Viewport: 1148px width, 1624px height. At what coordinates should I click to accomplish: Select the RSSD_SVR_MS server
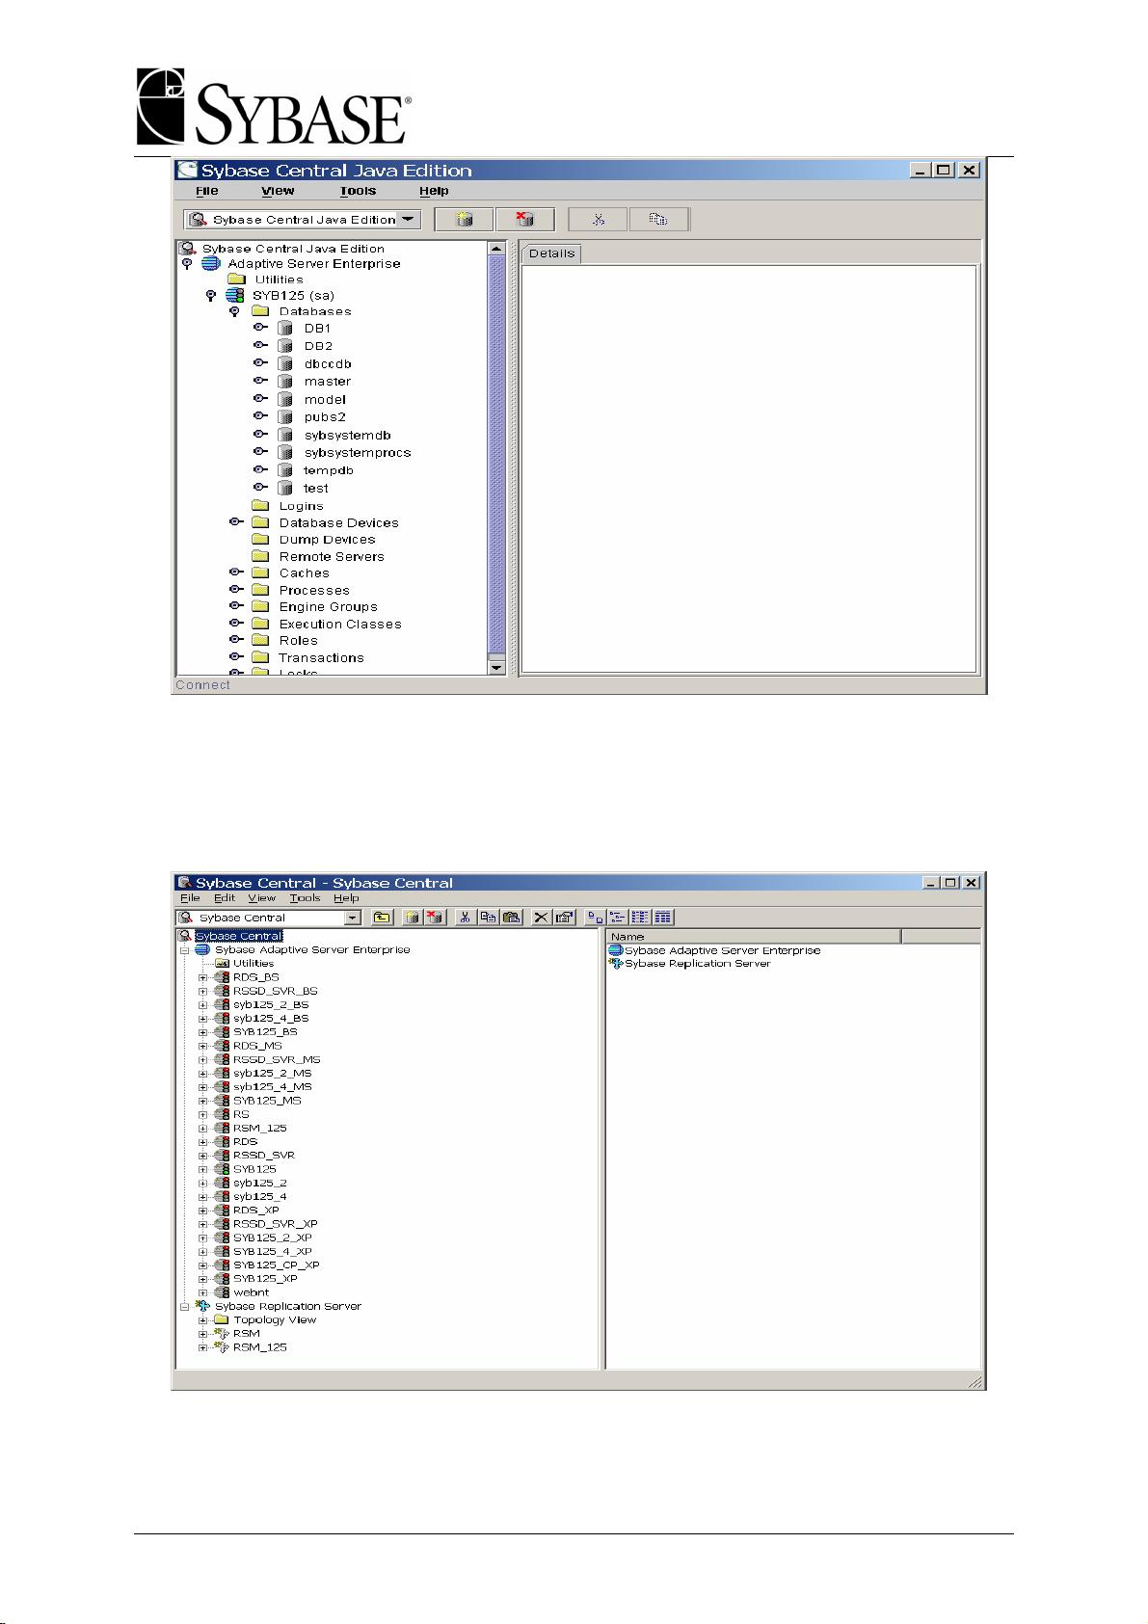(x=277, y=1059)
